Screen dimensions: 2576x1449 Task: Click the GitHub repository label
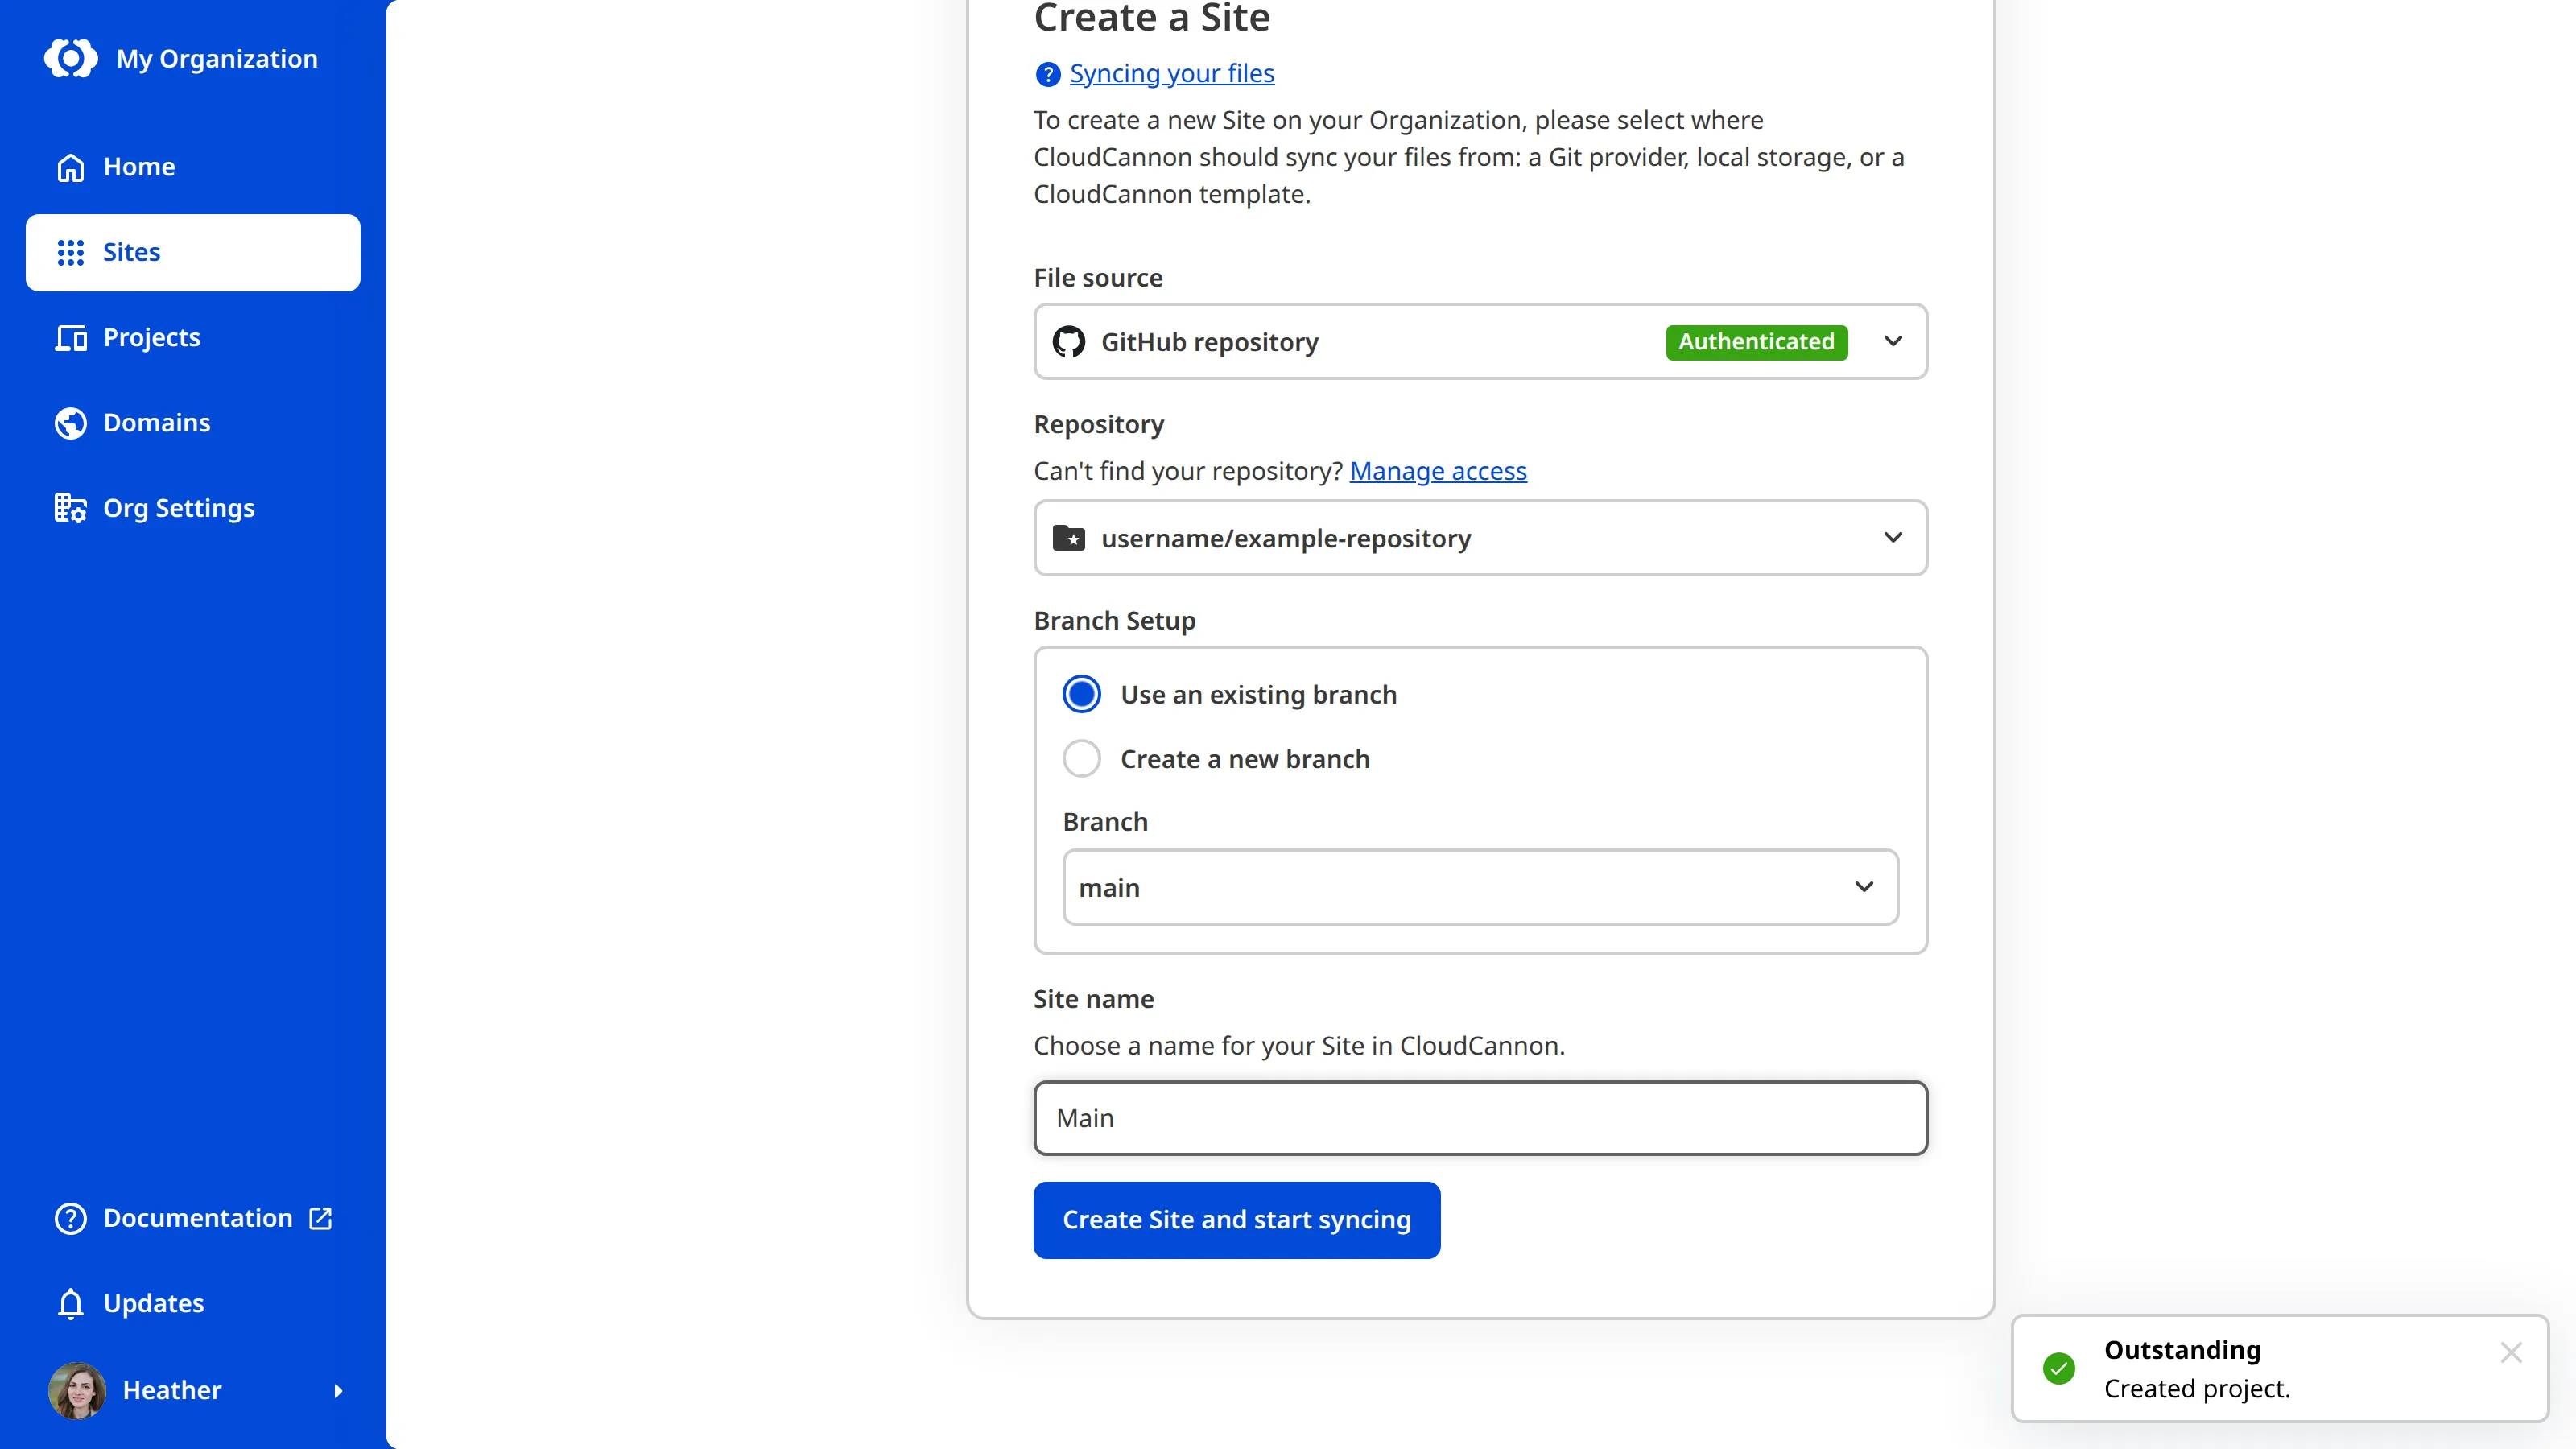(1209, 342)
